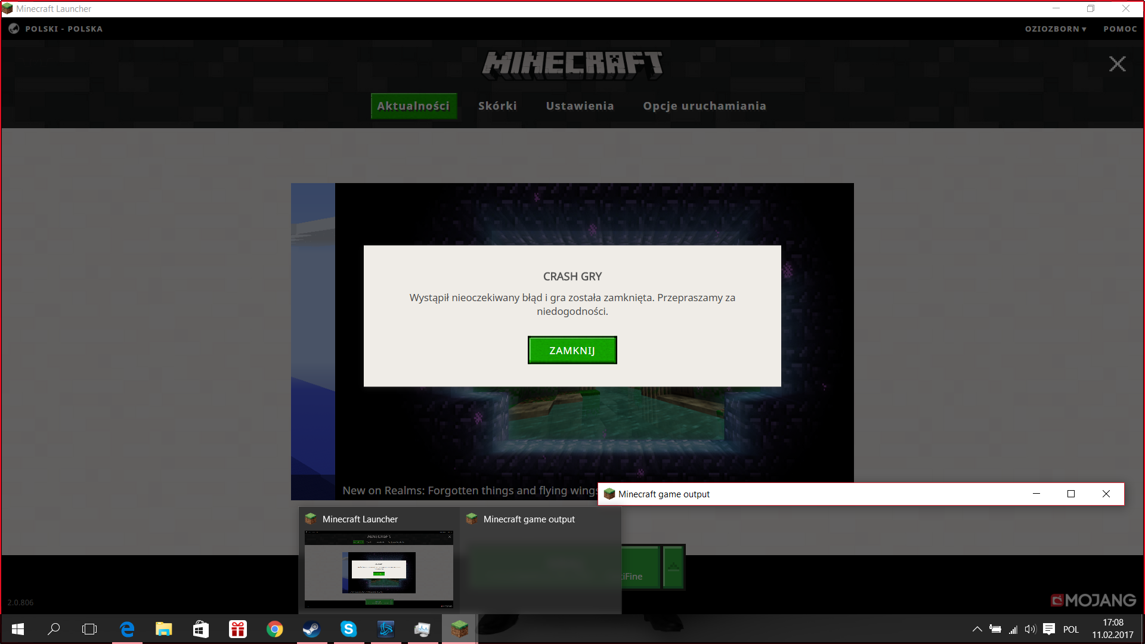Expand the OZIOZBORN account dropdown

tap(1055, 29)
